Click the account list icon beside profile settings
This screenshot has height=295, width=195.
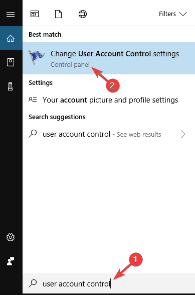tap(33, 100)
